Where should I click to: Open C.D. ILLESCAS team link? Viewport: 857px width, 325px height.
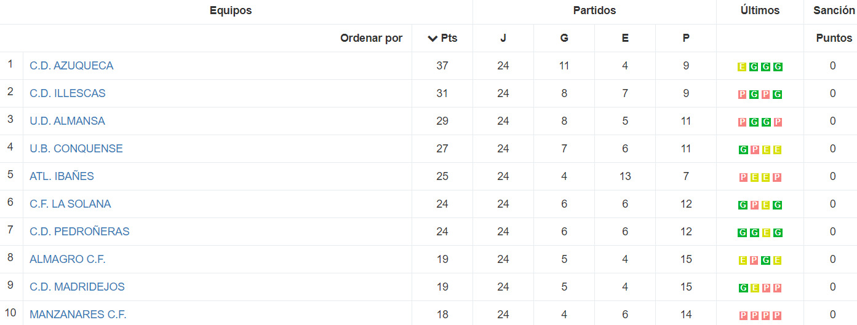click(x=68, y=93)
